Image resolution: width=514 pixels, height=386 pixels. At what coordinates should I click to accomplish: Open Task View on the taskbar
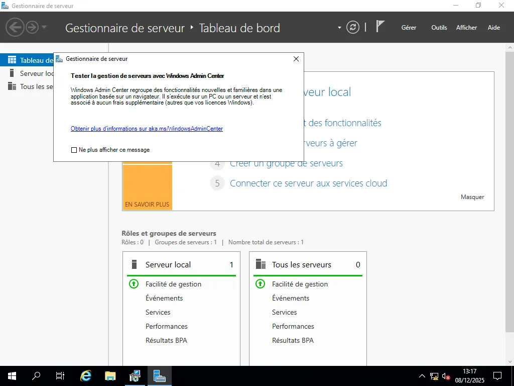coord(60,376)
